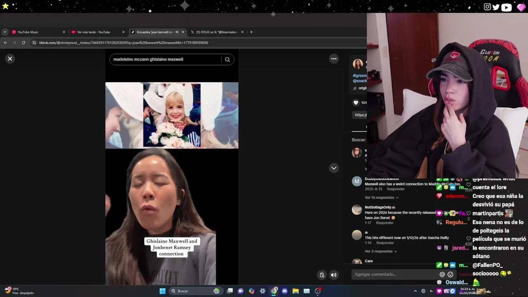Open NotSoBagsOnly's avatar picture
The height and width of the screenshot is (297, 528).
coord(357,210)
